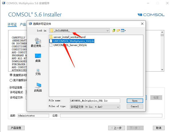Click the license text scrollbar down arrow
Screen dimensions: 172x132
coord(162,70)
